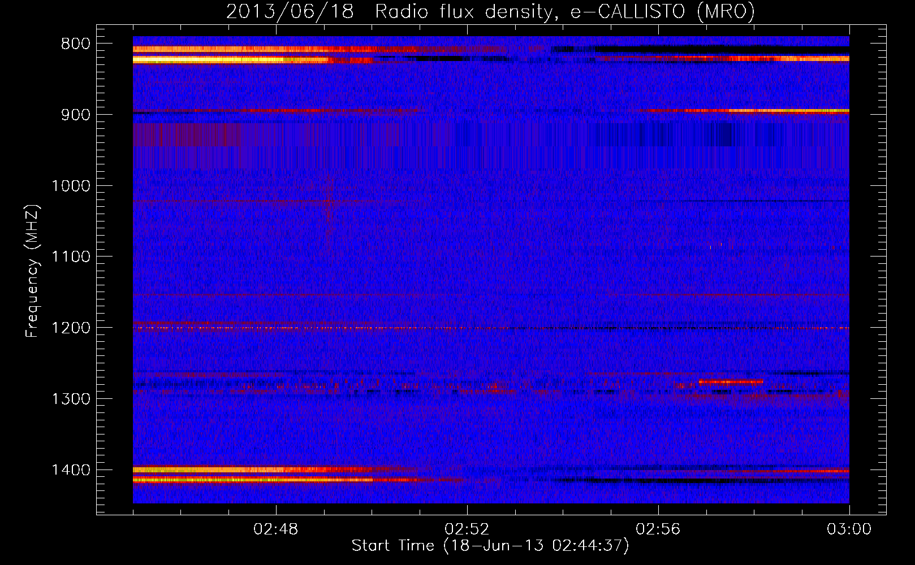Viewport: 915px width, 565px height.
Task: Click the 1000 frequency tick label
Action: point(71,186)
